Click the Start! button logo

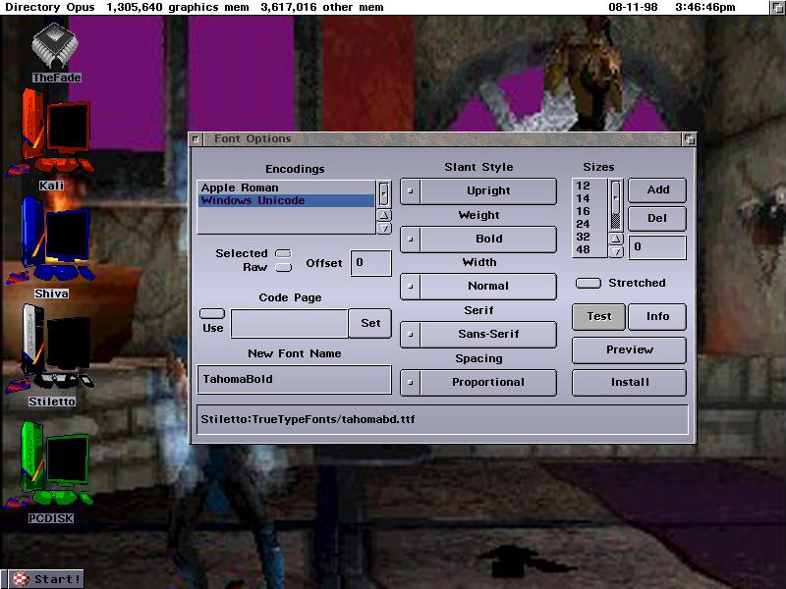click(21, 579)
